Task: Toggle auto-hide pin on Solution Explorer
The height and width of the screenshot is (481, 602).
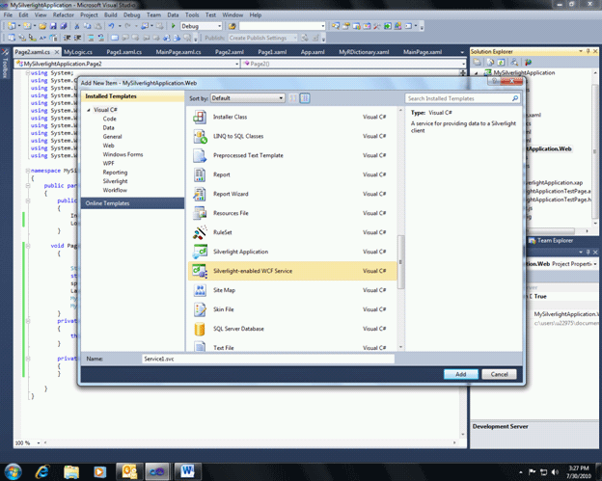Action: coord(588,51)
